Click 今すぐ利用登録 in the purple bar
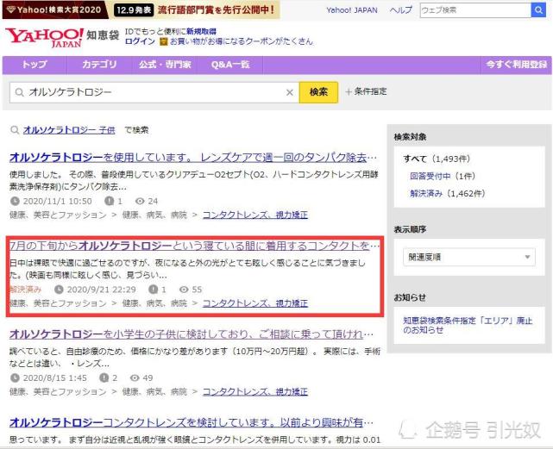 (516, 65)
